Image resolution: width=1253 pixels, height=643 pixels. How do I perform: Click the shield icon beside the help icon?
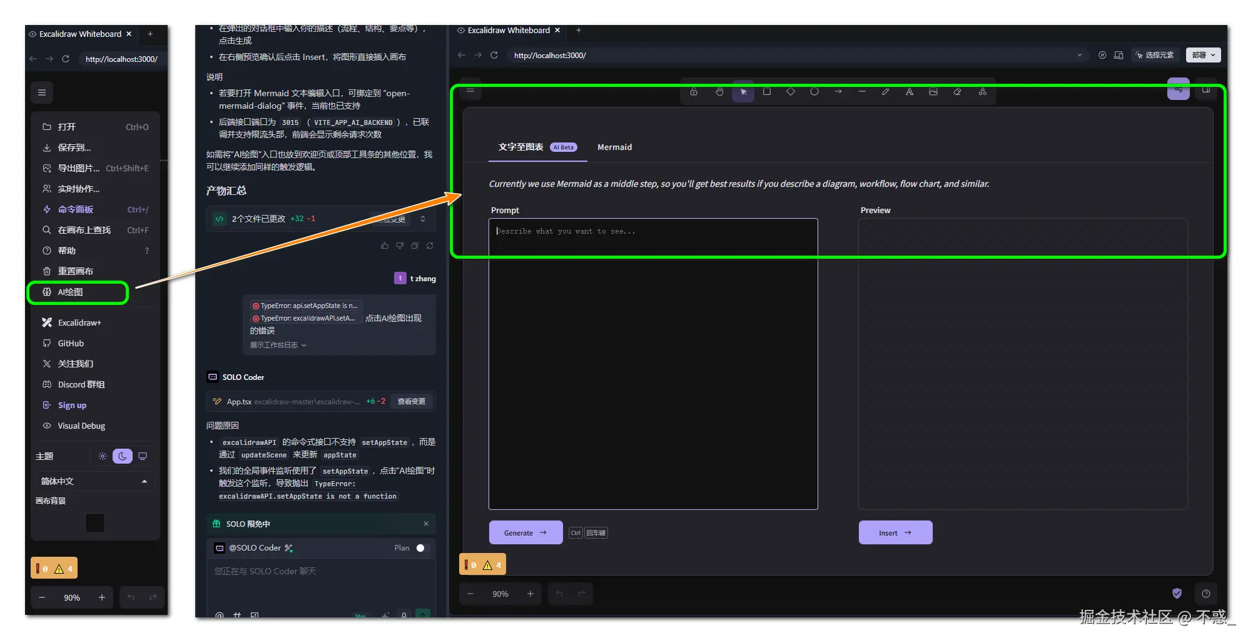(1177, 594)
